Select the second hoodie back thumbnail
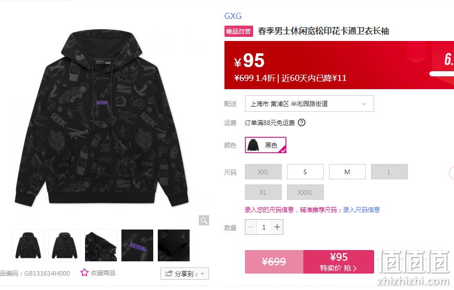The height and width of the screenshot is (290, 454). click(x=65, y=245)
